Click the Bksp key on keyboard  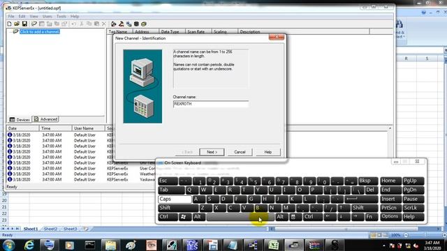[368, 181]
